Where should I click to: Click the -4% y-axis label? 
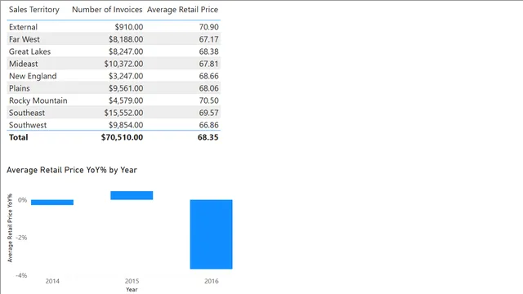pos(21,275)
